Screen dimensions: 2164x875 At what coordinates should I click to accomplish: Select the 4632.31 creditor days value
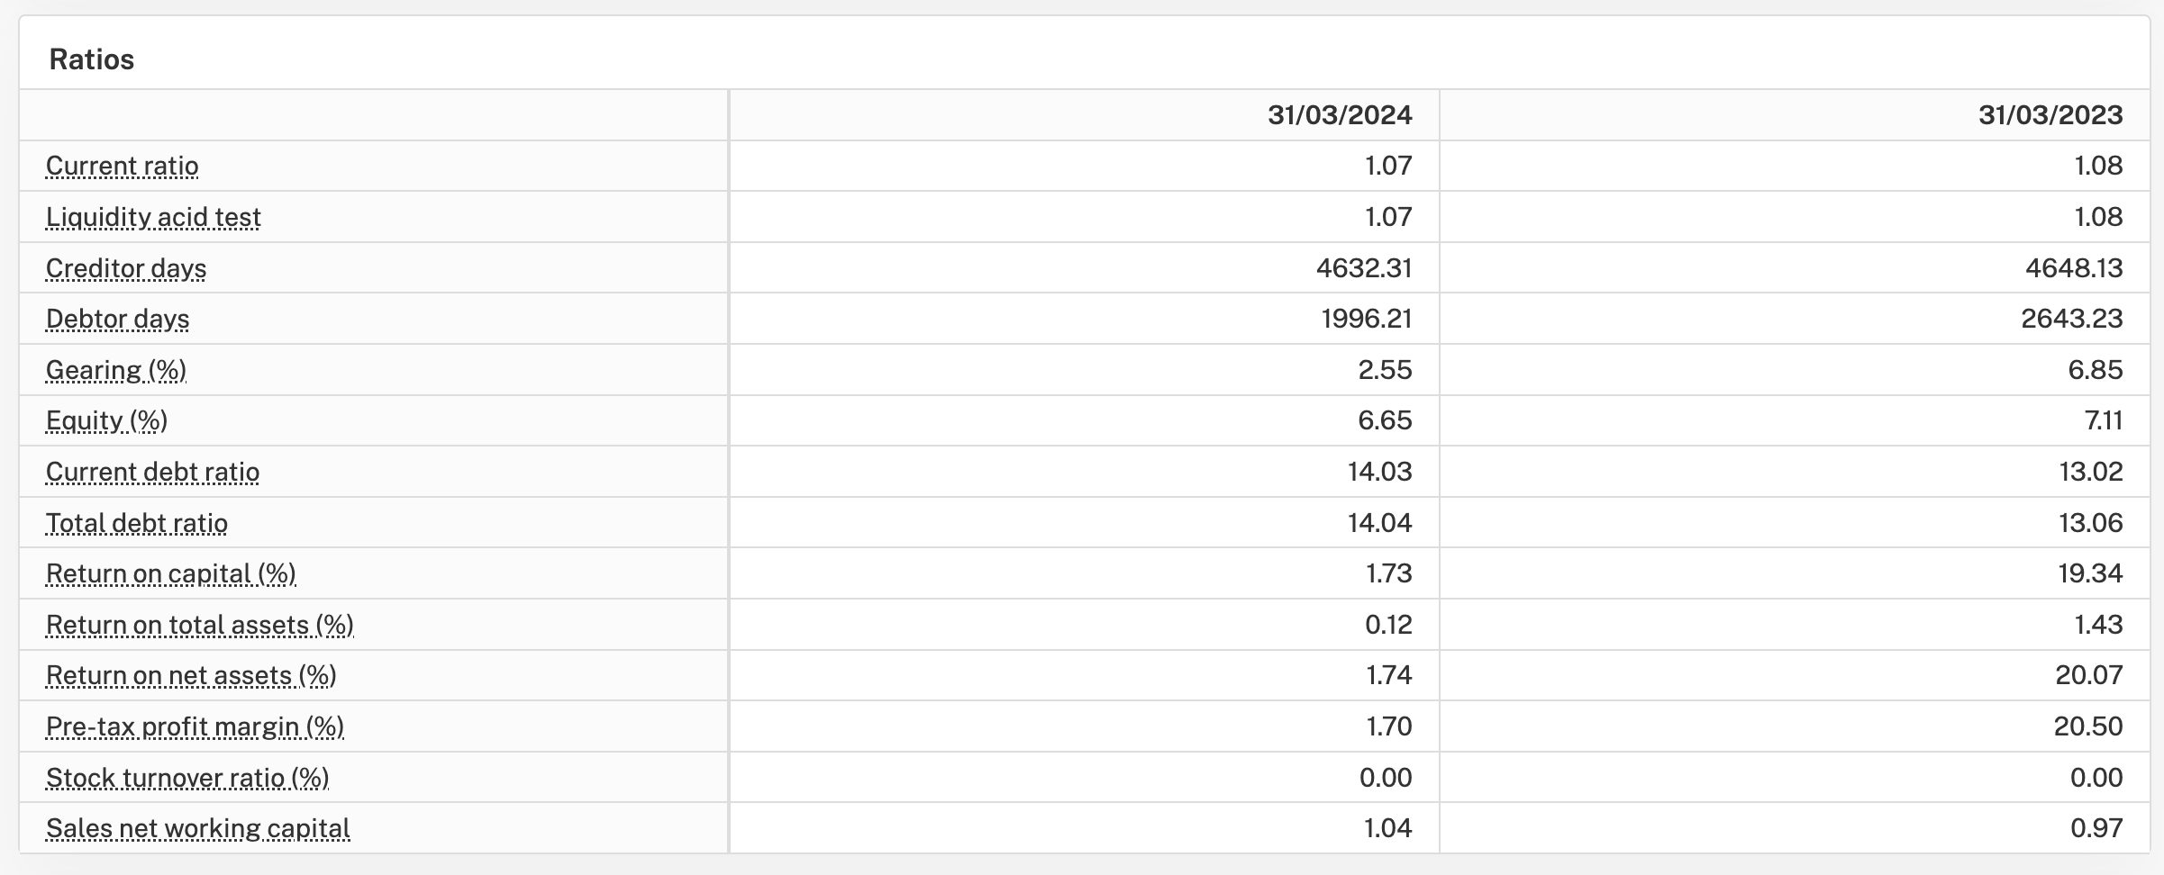pos(1364,268)
